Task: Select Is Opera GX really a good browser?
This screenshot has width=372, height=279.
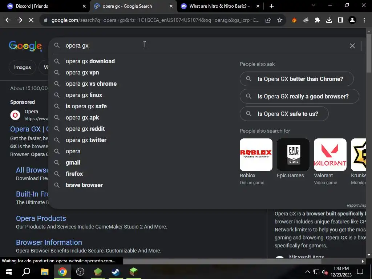Action: coord(299,96)
